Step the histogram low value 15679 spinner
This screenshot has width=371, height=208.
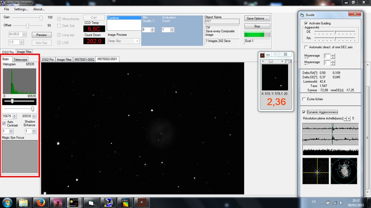[x=15, y=116]
